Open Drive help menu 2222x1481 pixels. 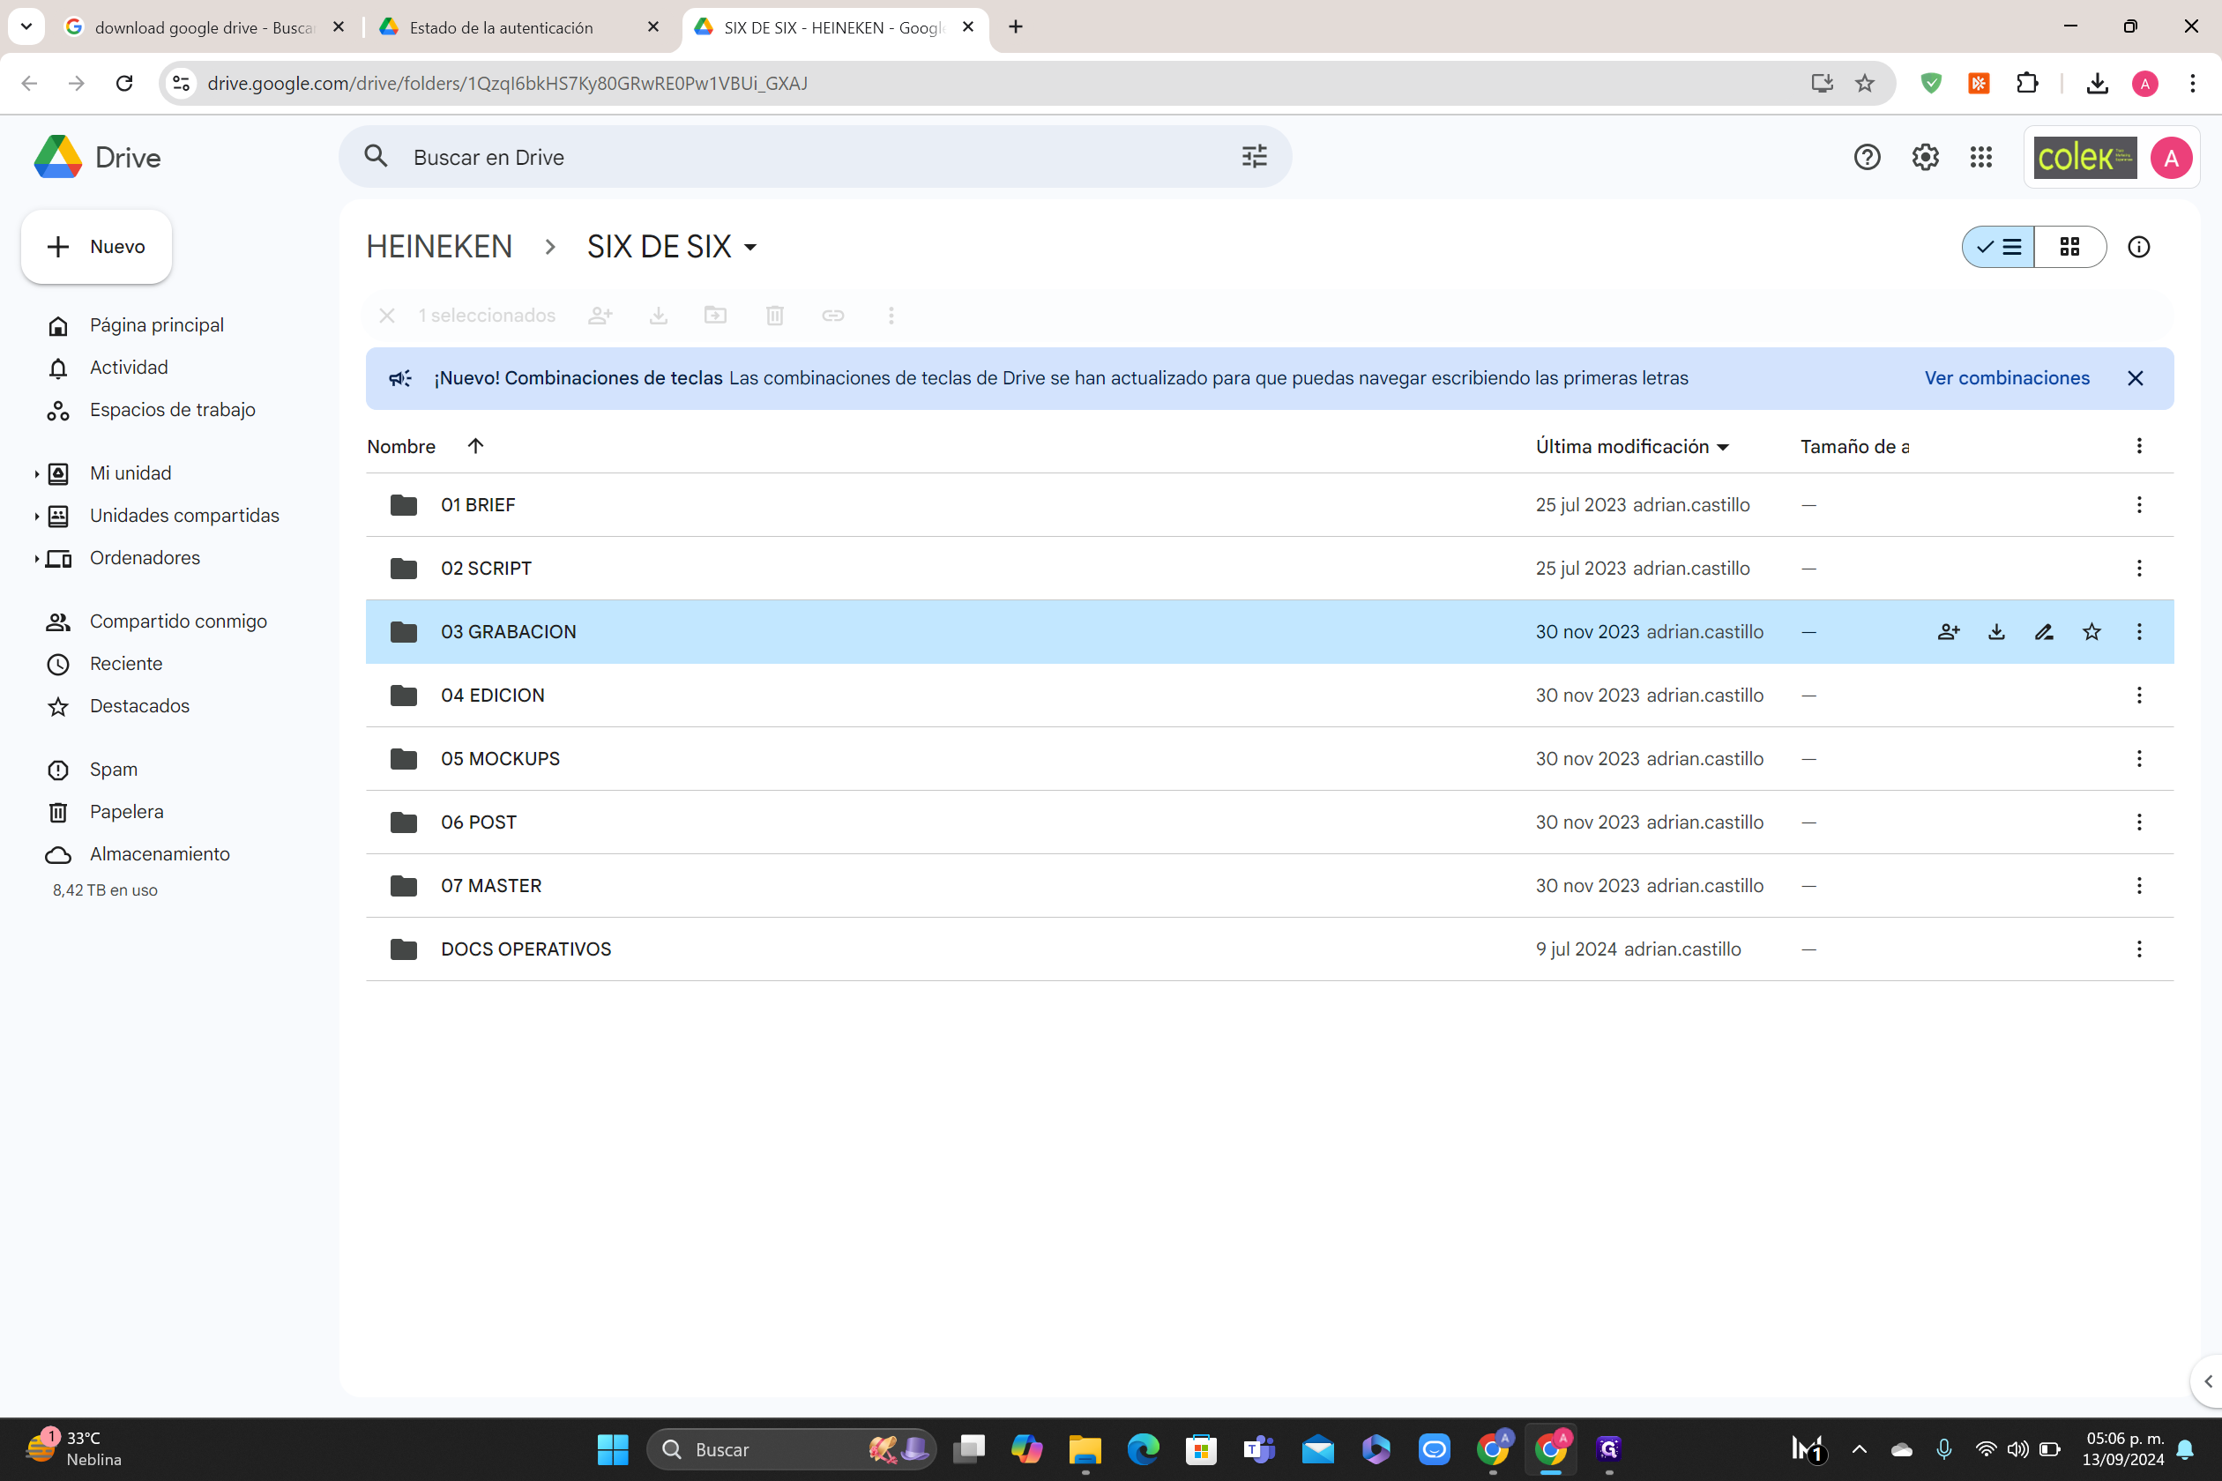1867,157
